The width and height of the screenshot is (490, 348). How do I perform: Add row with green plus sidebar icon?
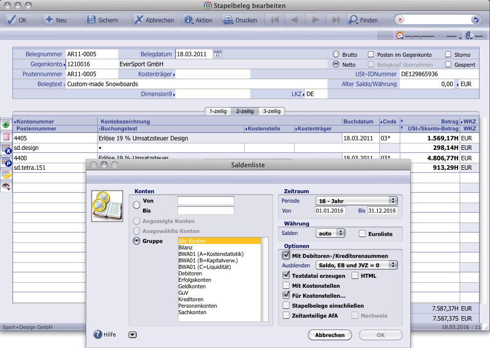(6, 124)
